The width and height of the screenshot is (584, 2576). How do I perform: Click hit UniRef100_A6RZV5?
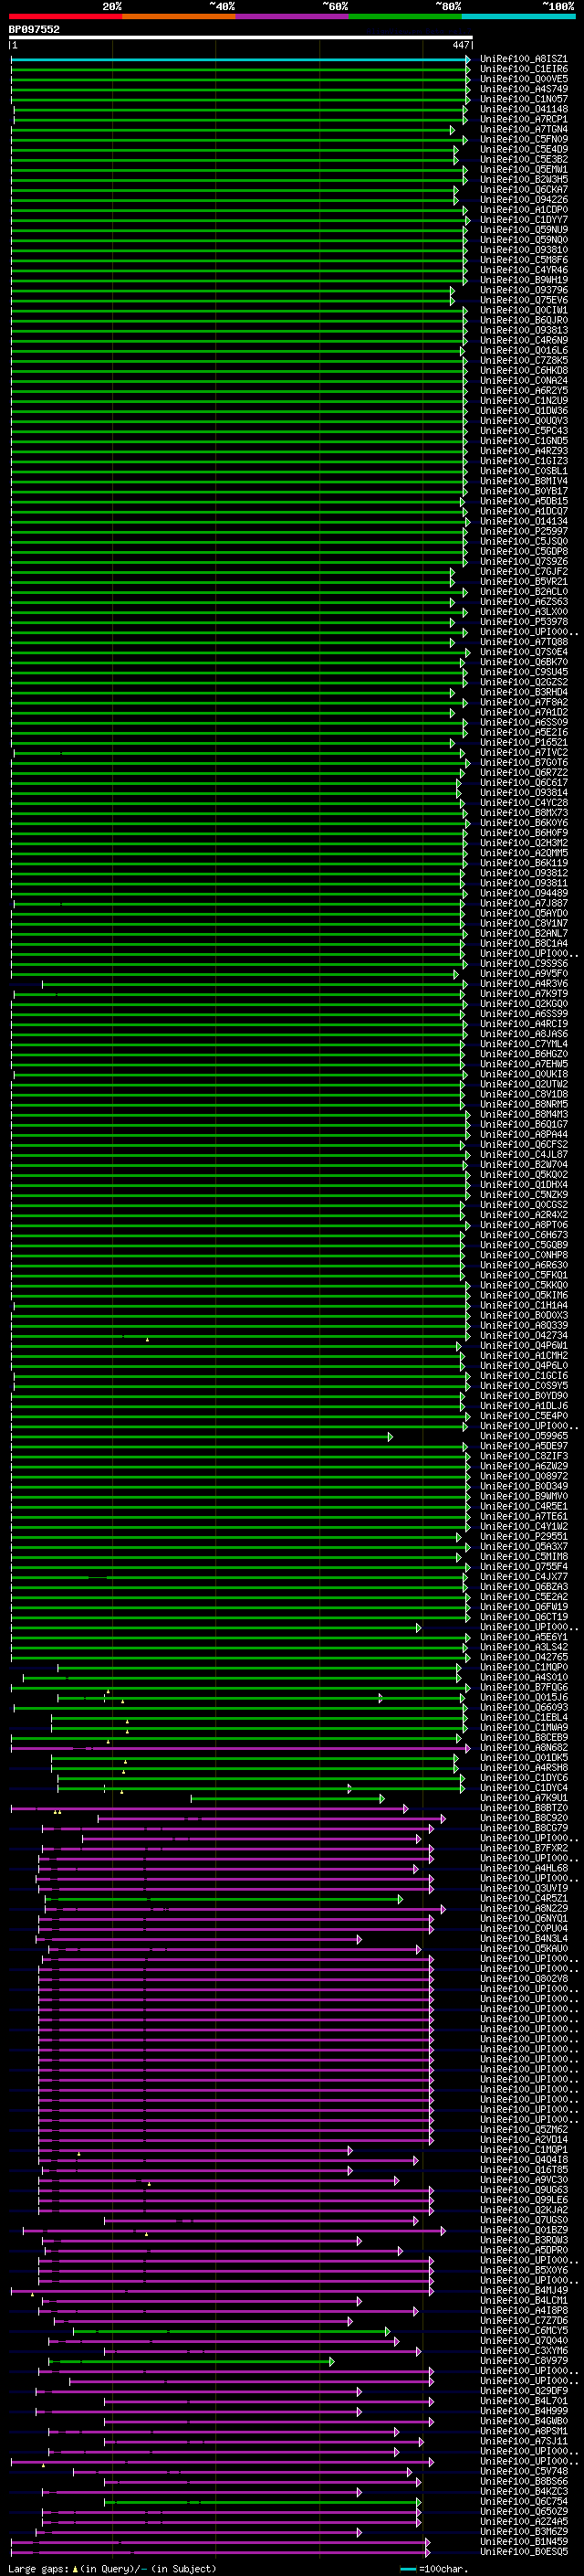[x=524, y=391]
